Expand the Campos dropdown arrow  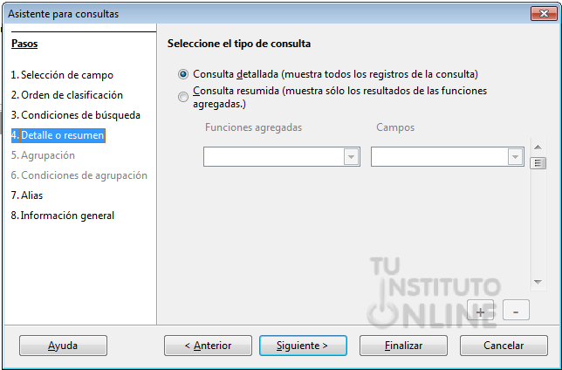pyautogui.click(x=515, y=157)
